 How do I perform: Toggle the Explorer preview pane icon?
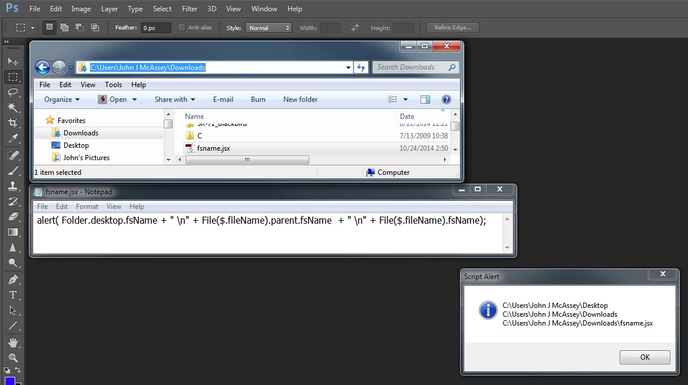click(425, 99)
